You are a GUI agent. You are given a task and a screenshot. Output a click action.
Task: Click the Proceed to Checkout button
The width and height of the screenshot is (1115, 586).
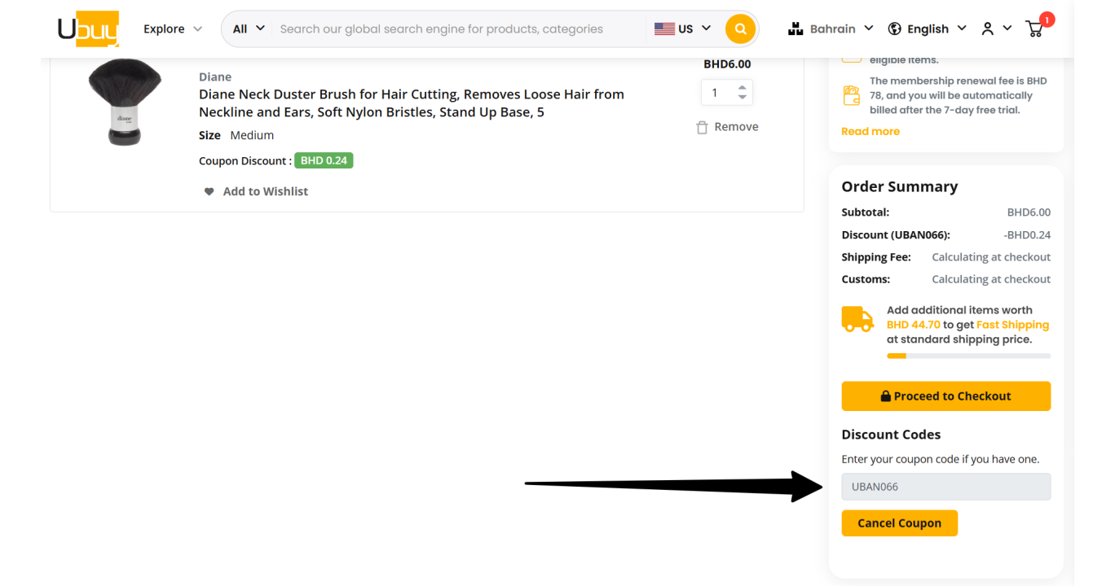coord(945,396)
